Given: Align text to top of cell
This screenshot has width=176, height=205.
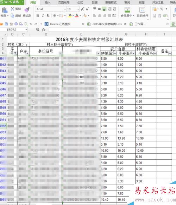Looking at the screenshot, I should 95,9.
